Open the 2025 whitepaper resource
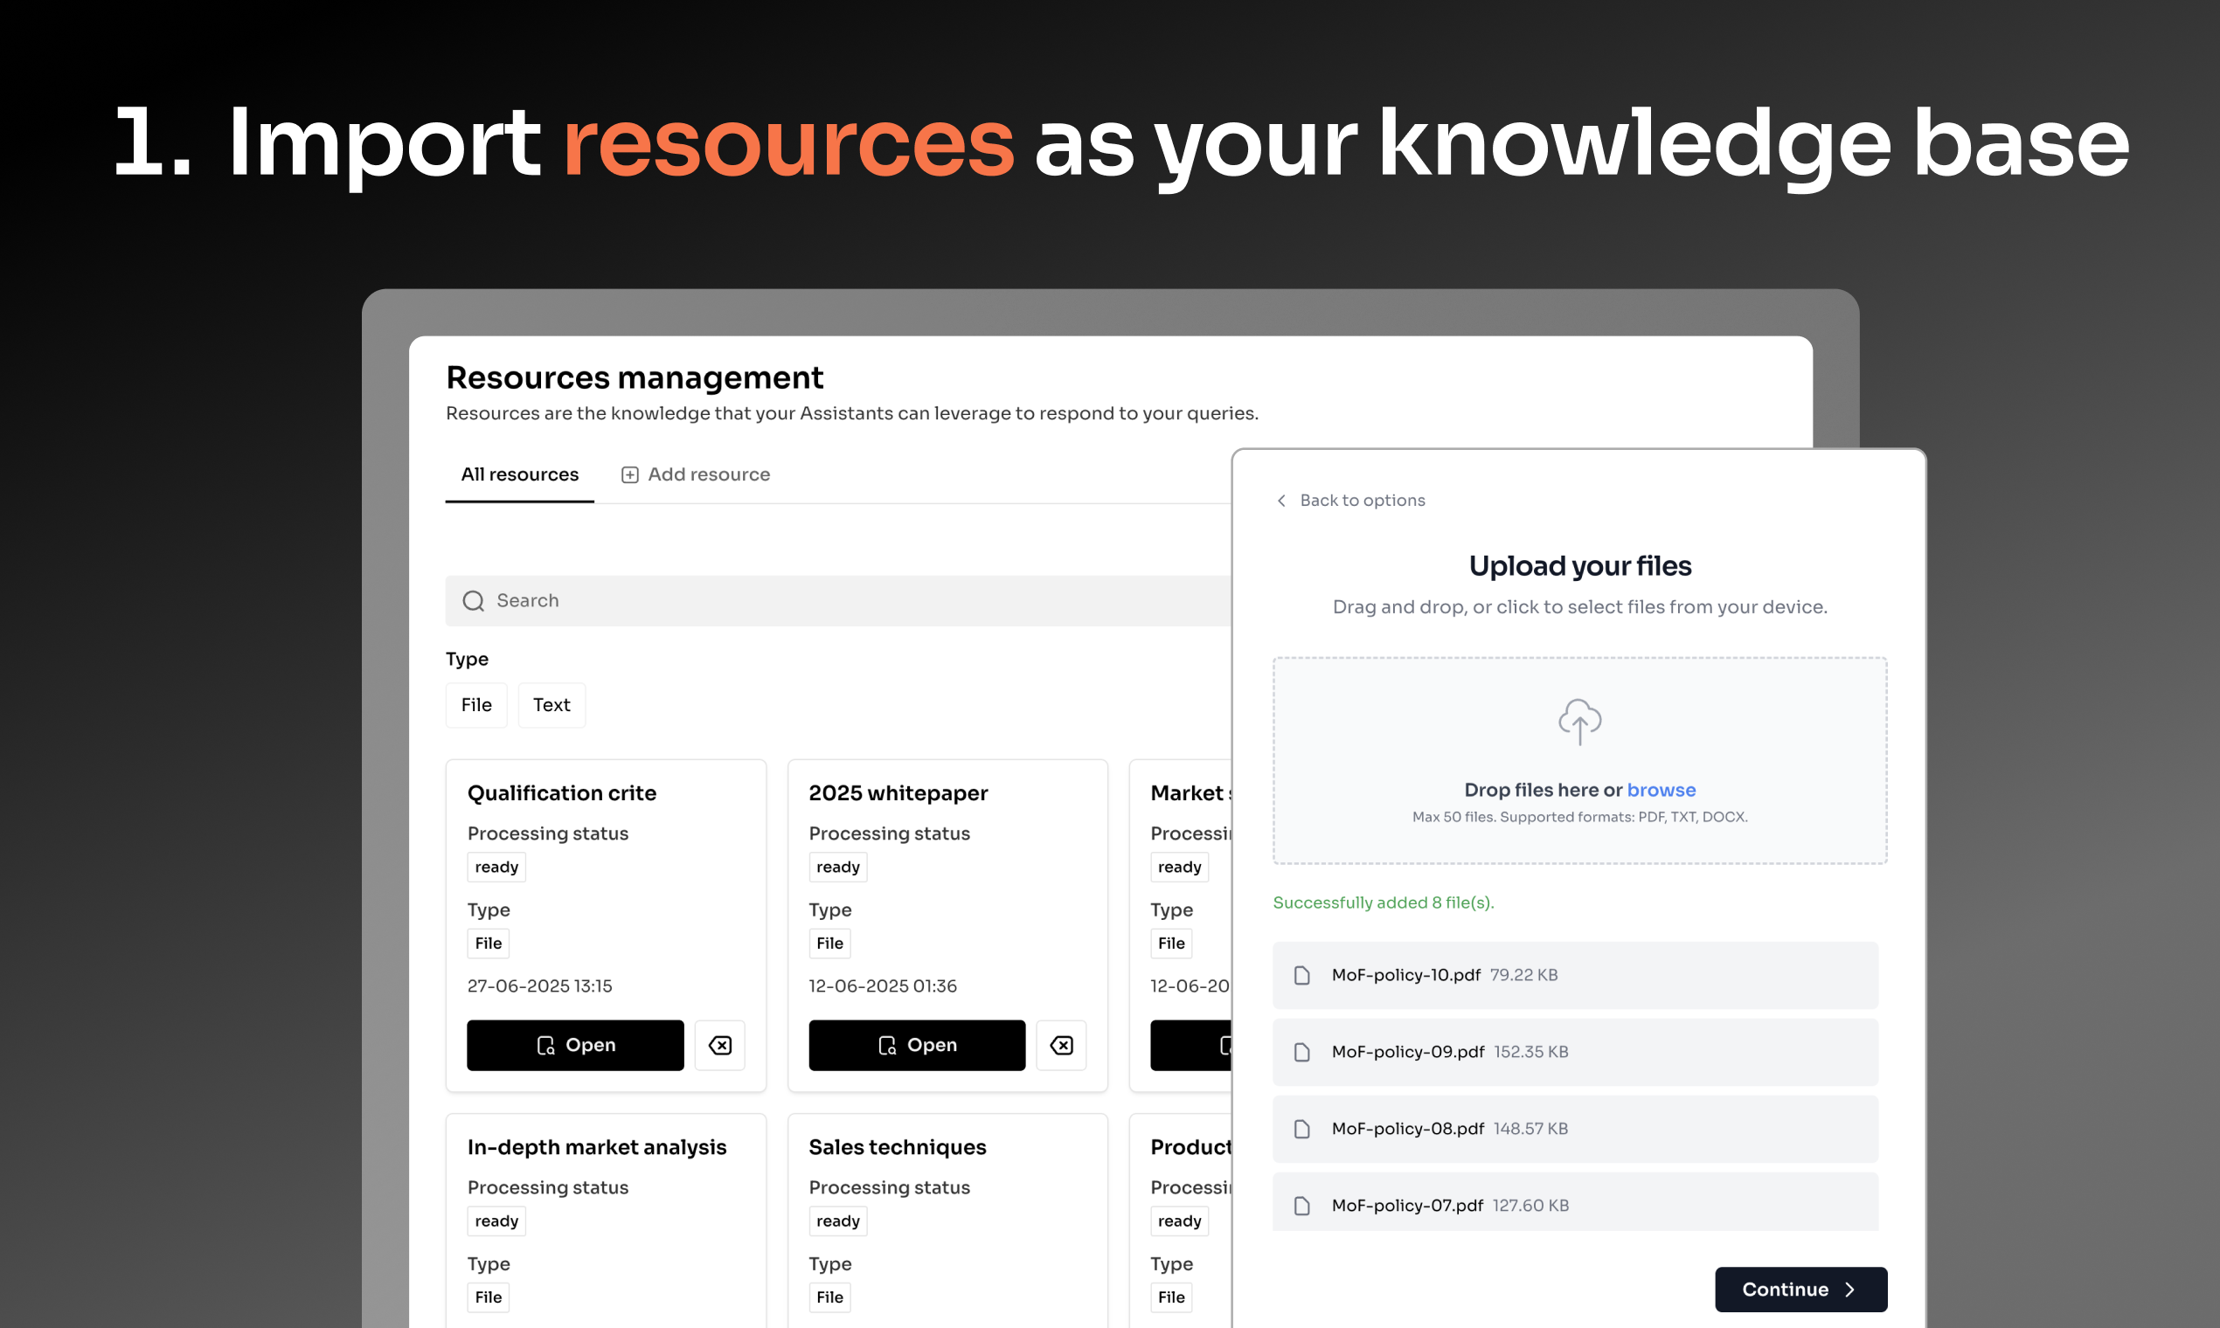This screenshot has height=1328, width=2220. [917, 1044]
